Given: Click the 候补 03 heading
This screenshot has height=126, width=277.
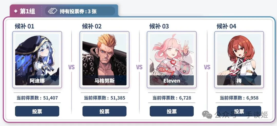Looking at the screenshot, I should coord(159,26).
